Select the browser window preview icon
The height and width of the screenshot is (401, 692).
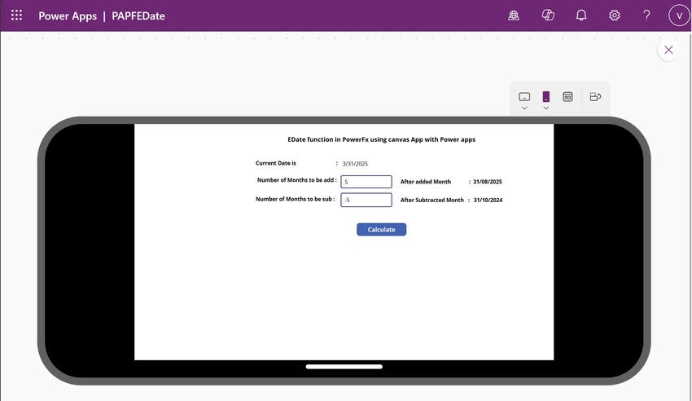coord(568,97)
